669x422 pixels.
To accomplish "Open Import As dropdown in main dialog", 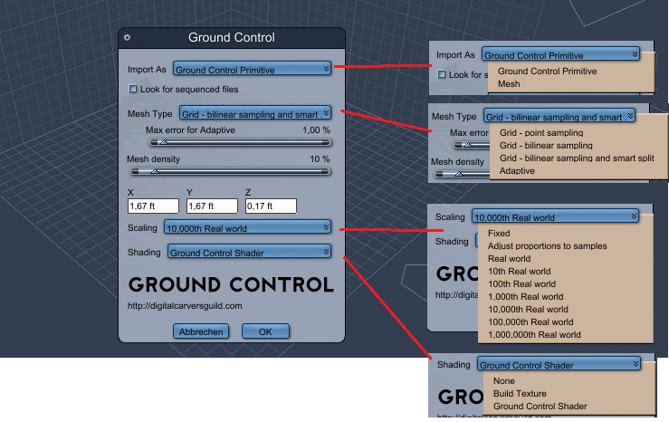I will pyautogui.click(x=252, y=69).
